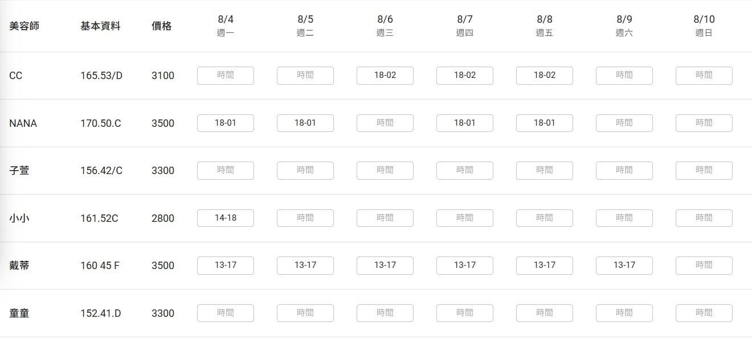Select 戴蒂's 8/9 Saturday 13-17 slot

[624, 265]
